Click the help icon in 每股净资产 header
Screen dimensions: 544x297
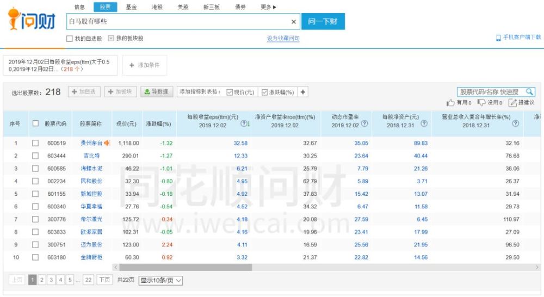[424, 123]
